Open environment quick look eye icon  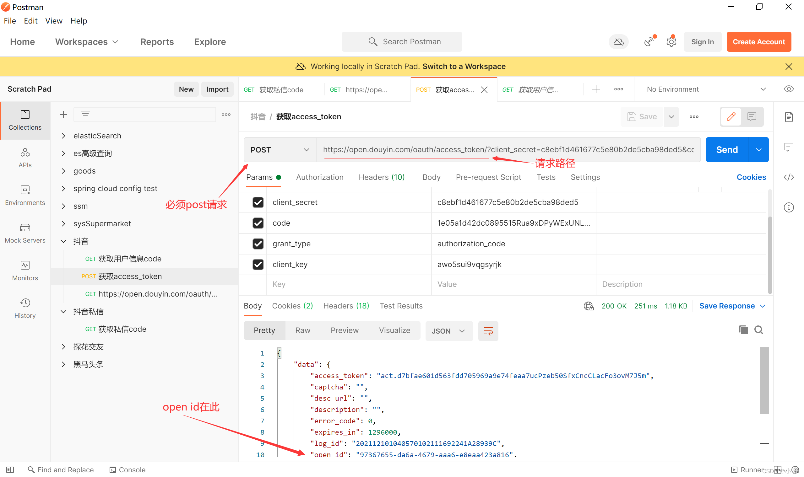pyautogui.click(x=789, y=89)
